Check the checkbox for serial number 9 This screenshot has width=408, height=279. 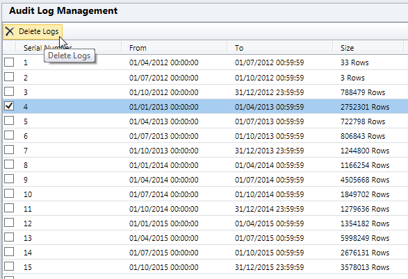click(x=9, y=178)
